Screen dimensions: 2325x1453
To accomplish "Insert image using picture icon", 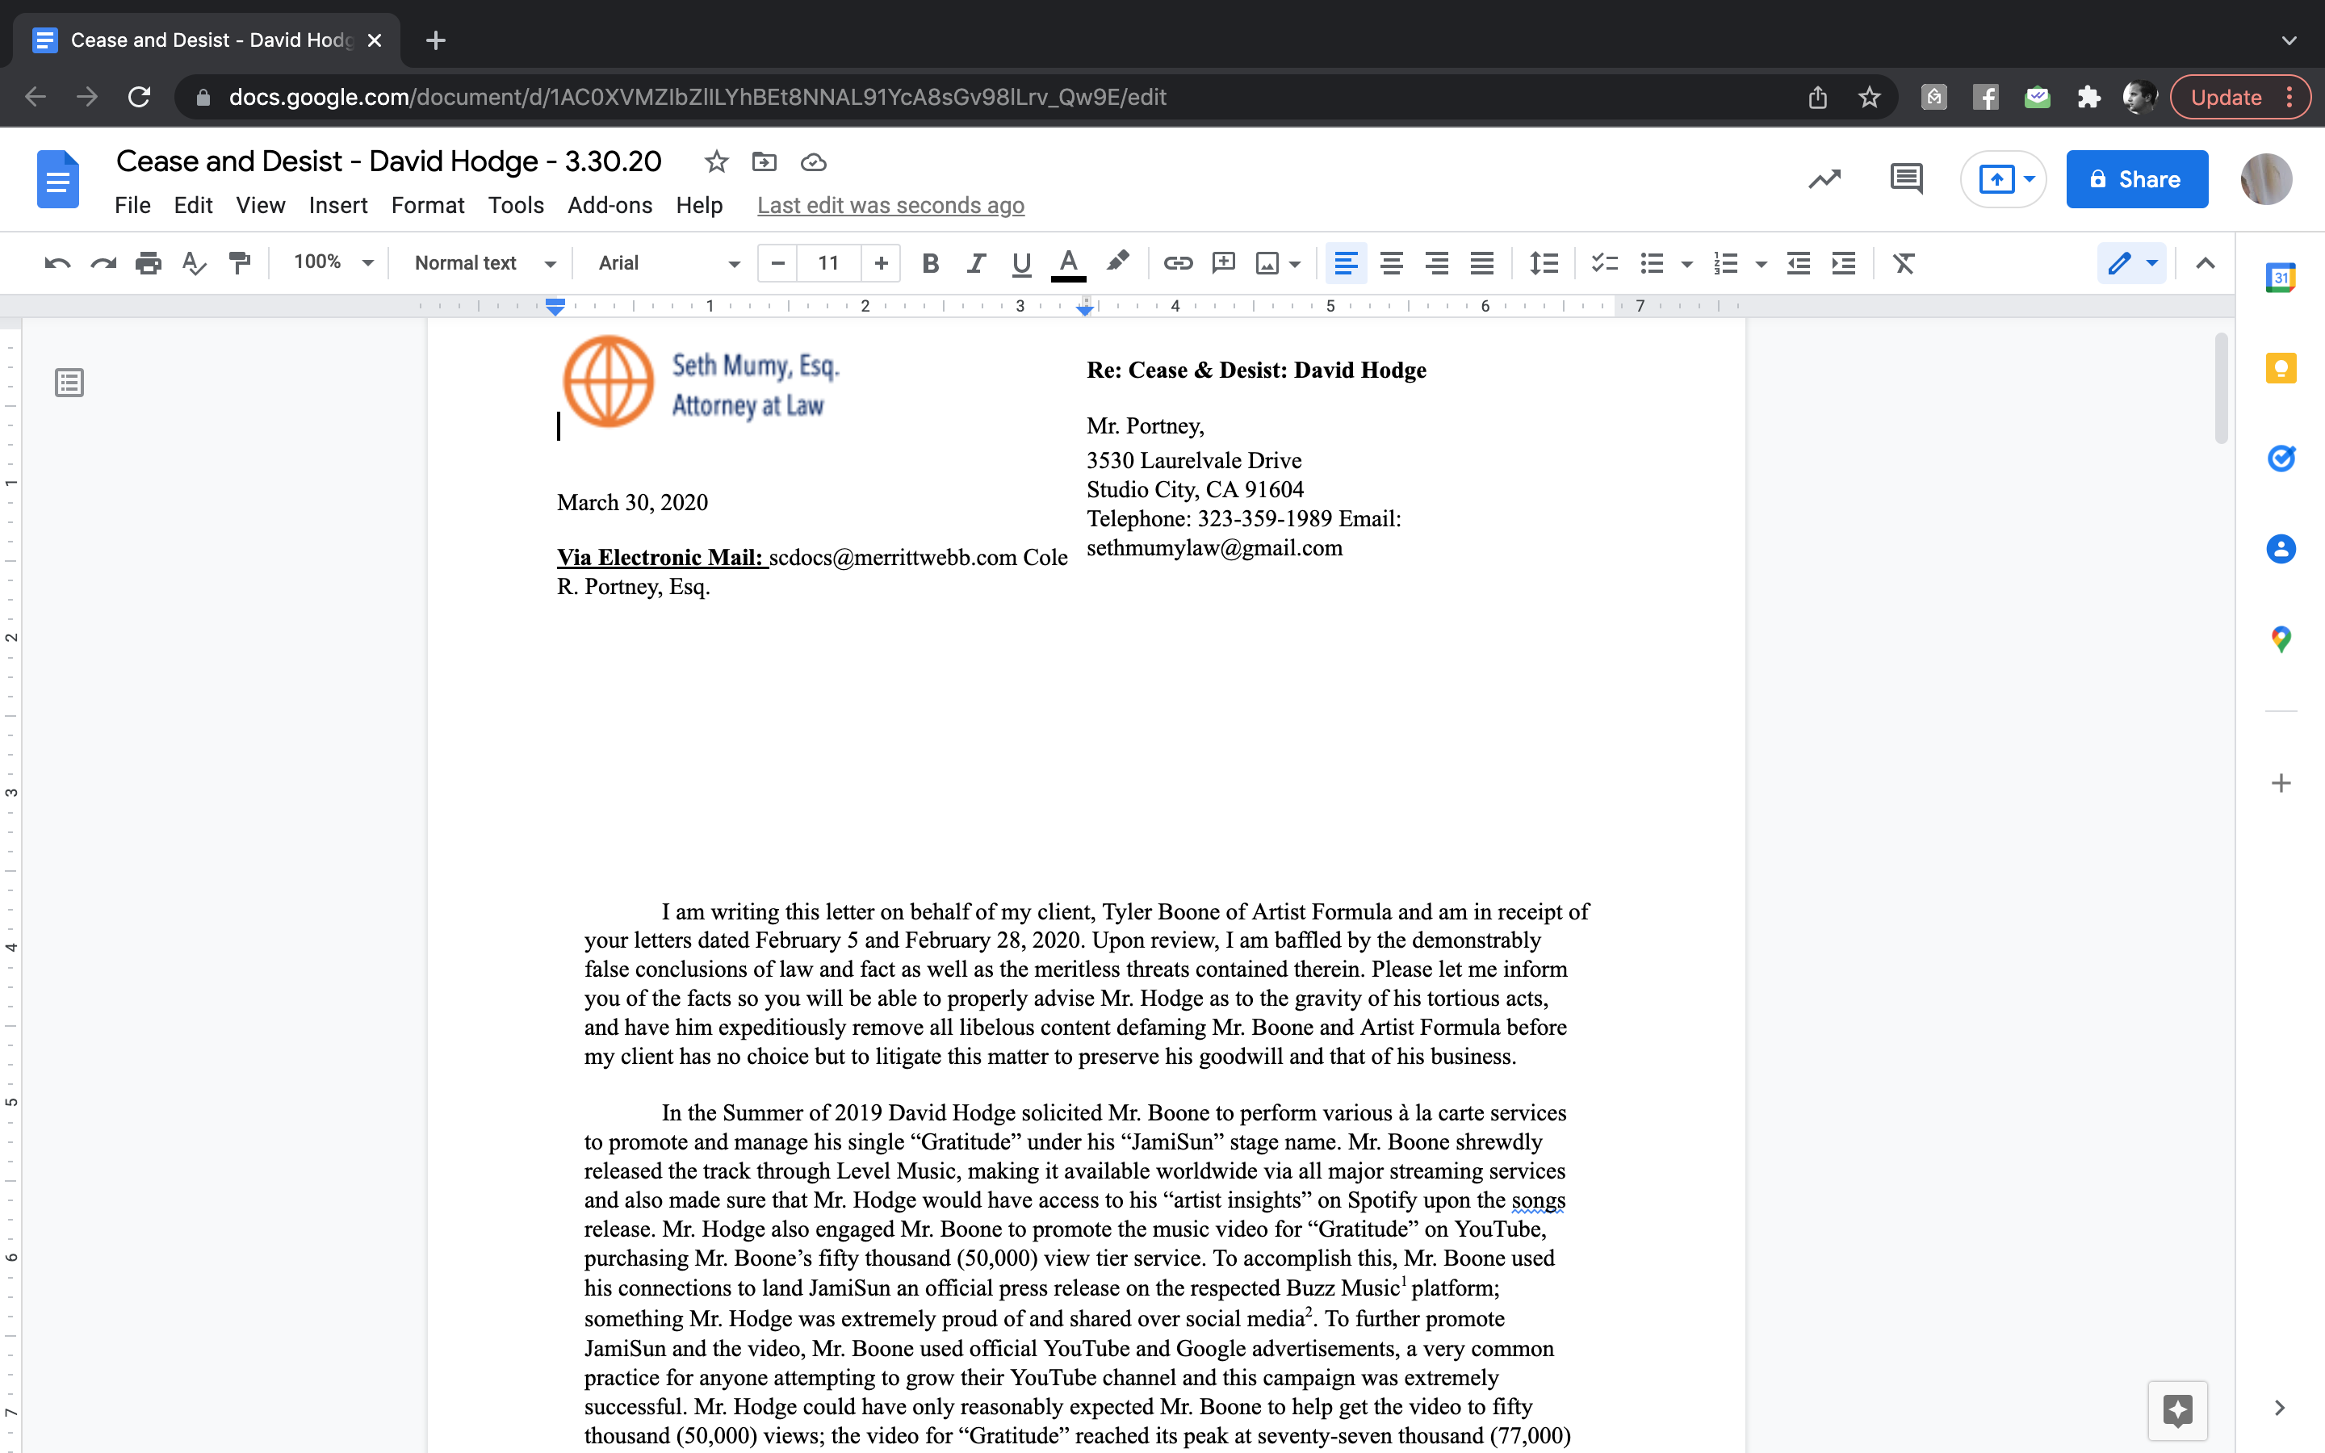I will (x=1267, y=263).
